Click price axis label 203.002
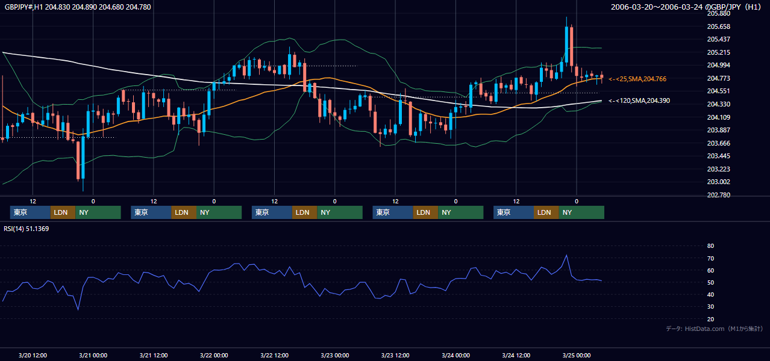The width and height of the screenshot is (770, 361). pos(718,182)
